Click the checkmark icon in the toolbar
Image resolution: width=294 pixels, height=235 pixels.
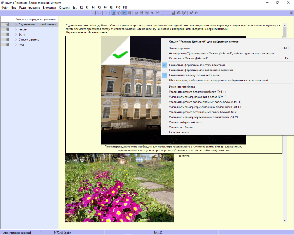click(191, 13)
